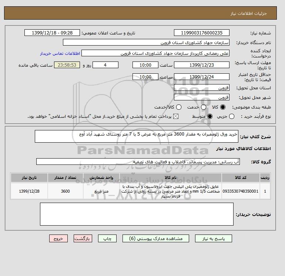This screenshot has height=276, width=285.
Task: Click the quantity cell 3600
Action: point(66,191)
